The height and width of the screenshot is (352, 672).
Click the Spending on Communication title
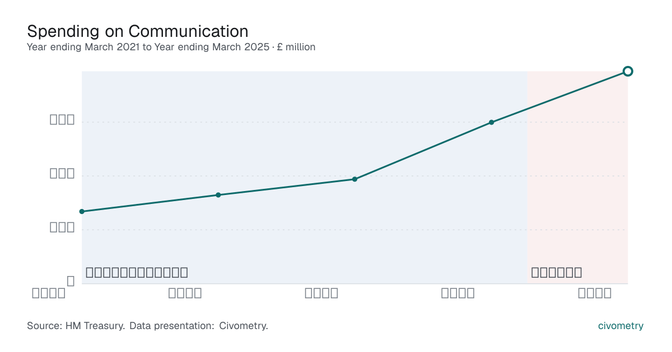[138, 30]
